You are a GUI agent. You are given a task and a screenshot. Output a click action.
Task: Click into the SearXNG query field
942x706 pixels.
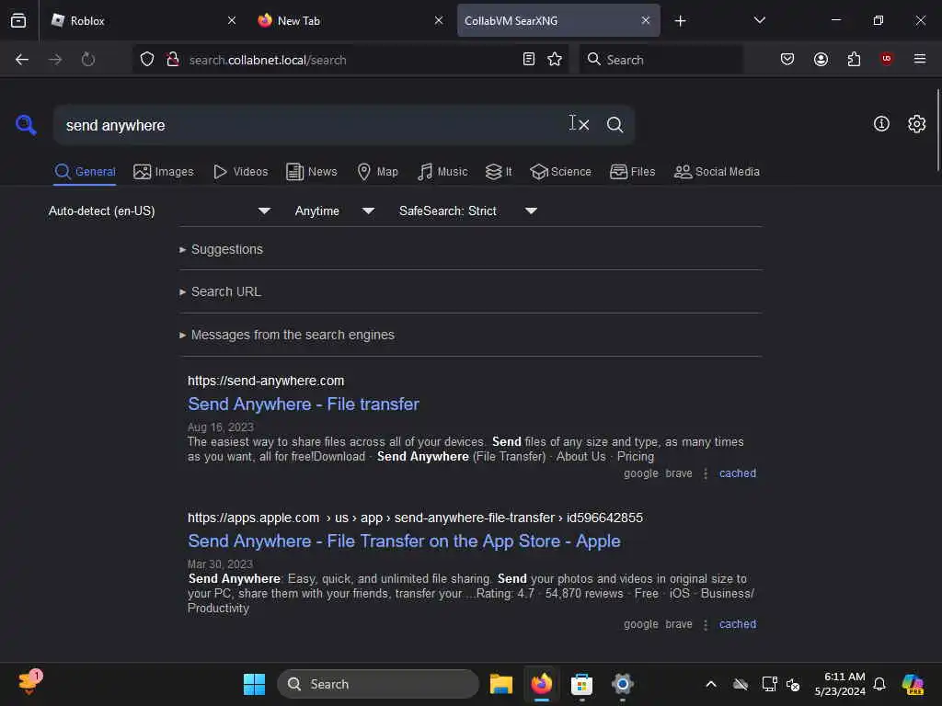313,125
